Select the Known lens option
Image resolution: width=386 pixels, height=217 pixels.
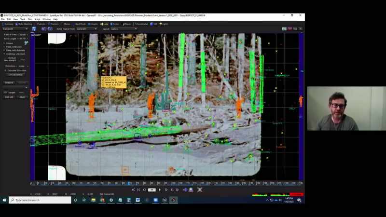click(x=8, y=43)
